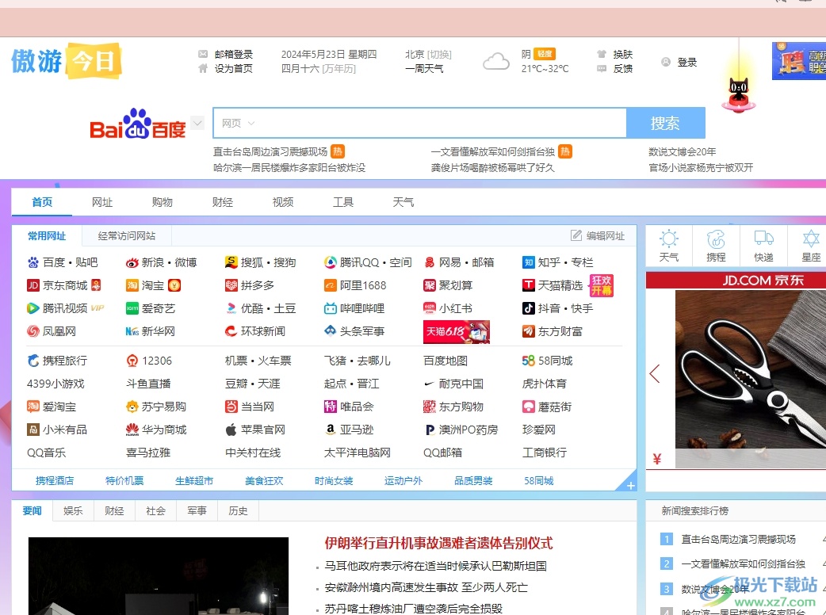
Task: Switch news section to 军事 tab
Action: click(x=197, y=510)
